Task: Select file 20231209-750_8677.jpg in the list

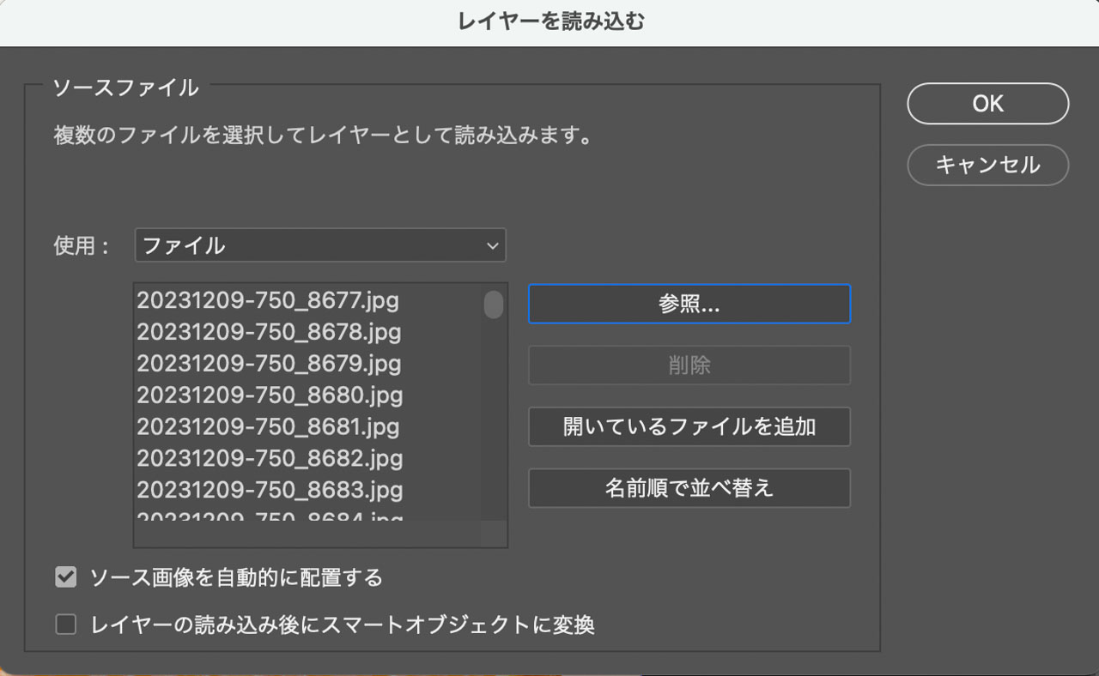Action: click(x=269, y=301)
